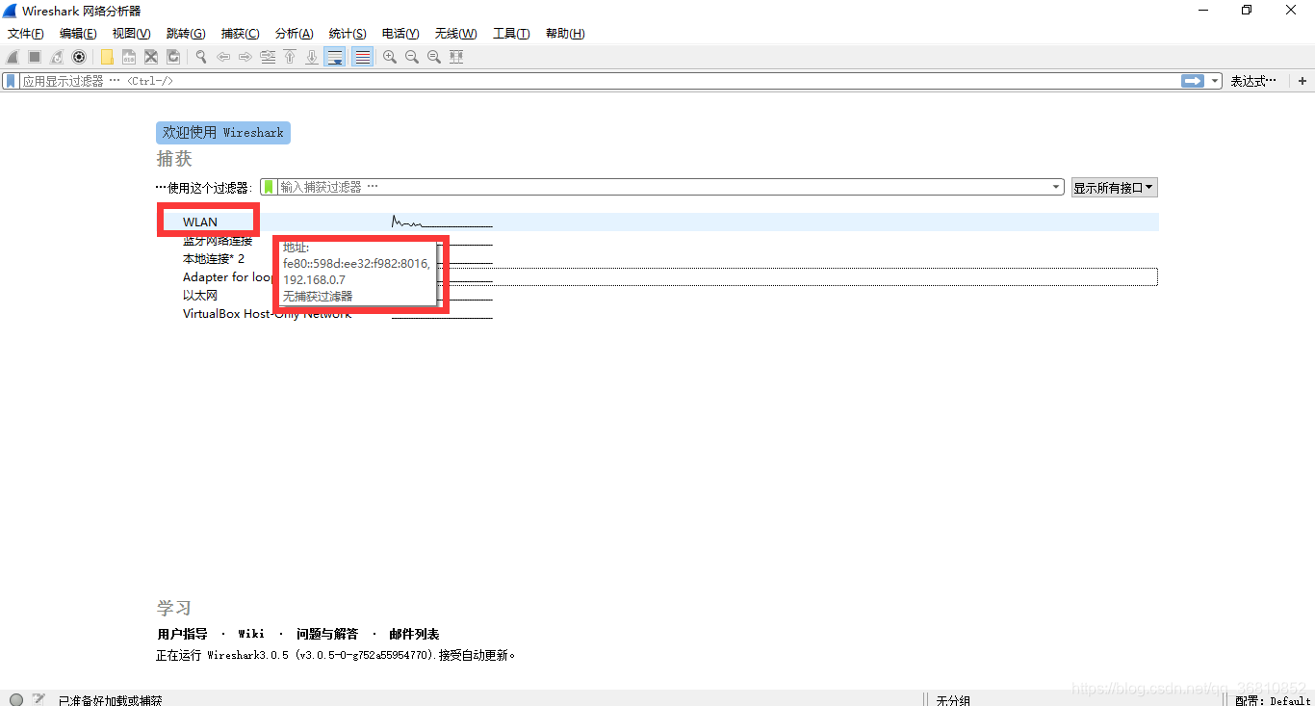Add a display filter button with plus
This screenshot has width=1315, height=706.
[x=1302, y=81]
